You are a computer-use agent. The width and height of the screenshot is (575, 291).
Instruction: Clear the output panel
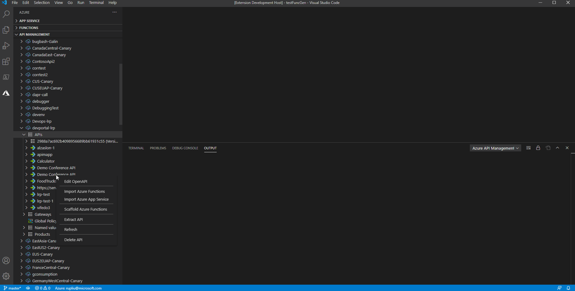(528, 148)
